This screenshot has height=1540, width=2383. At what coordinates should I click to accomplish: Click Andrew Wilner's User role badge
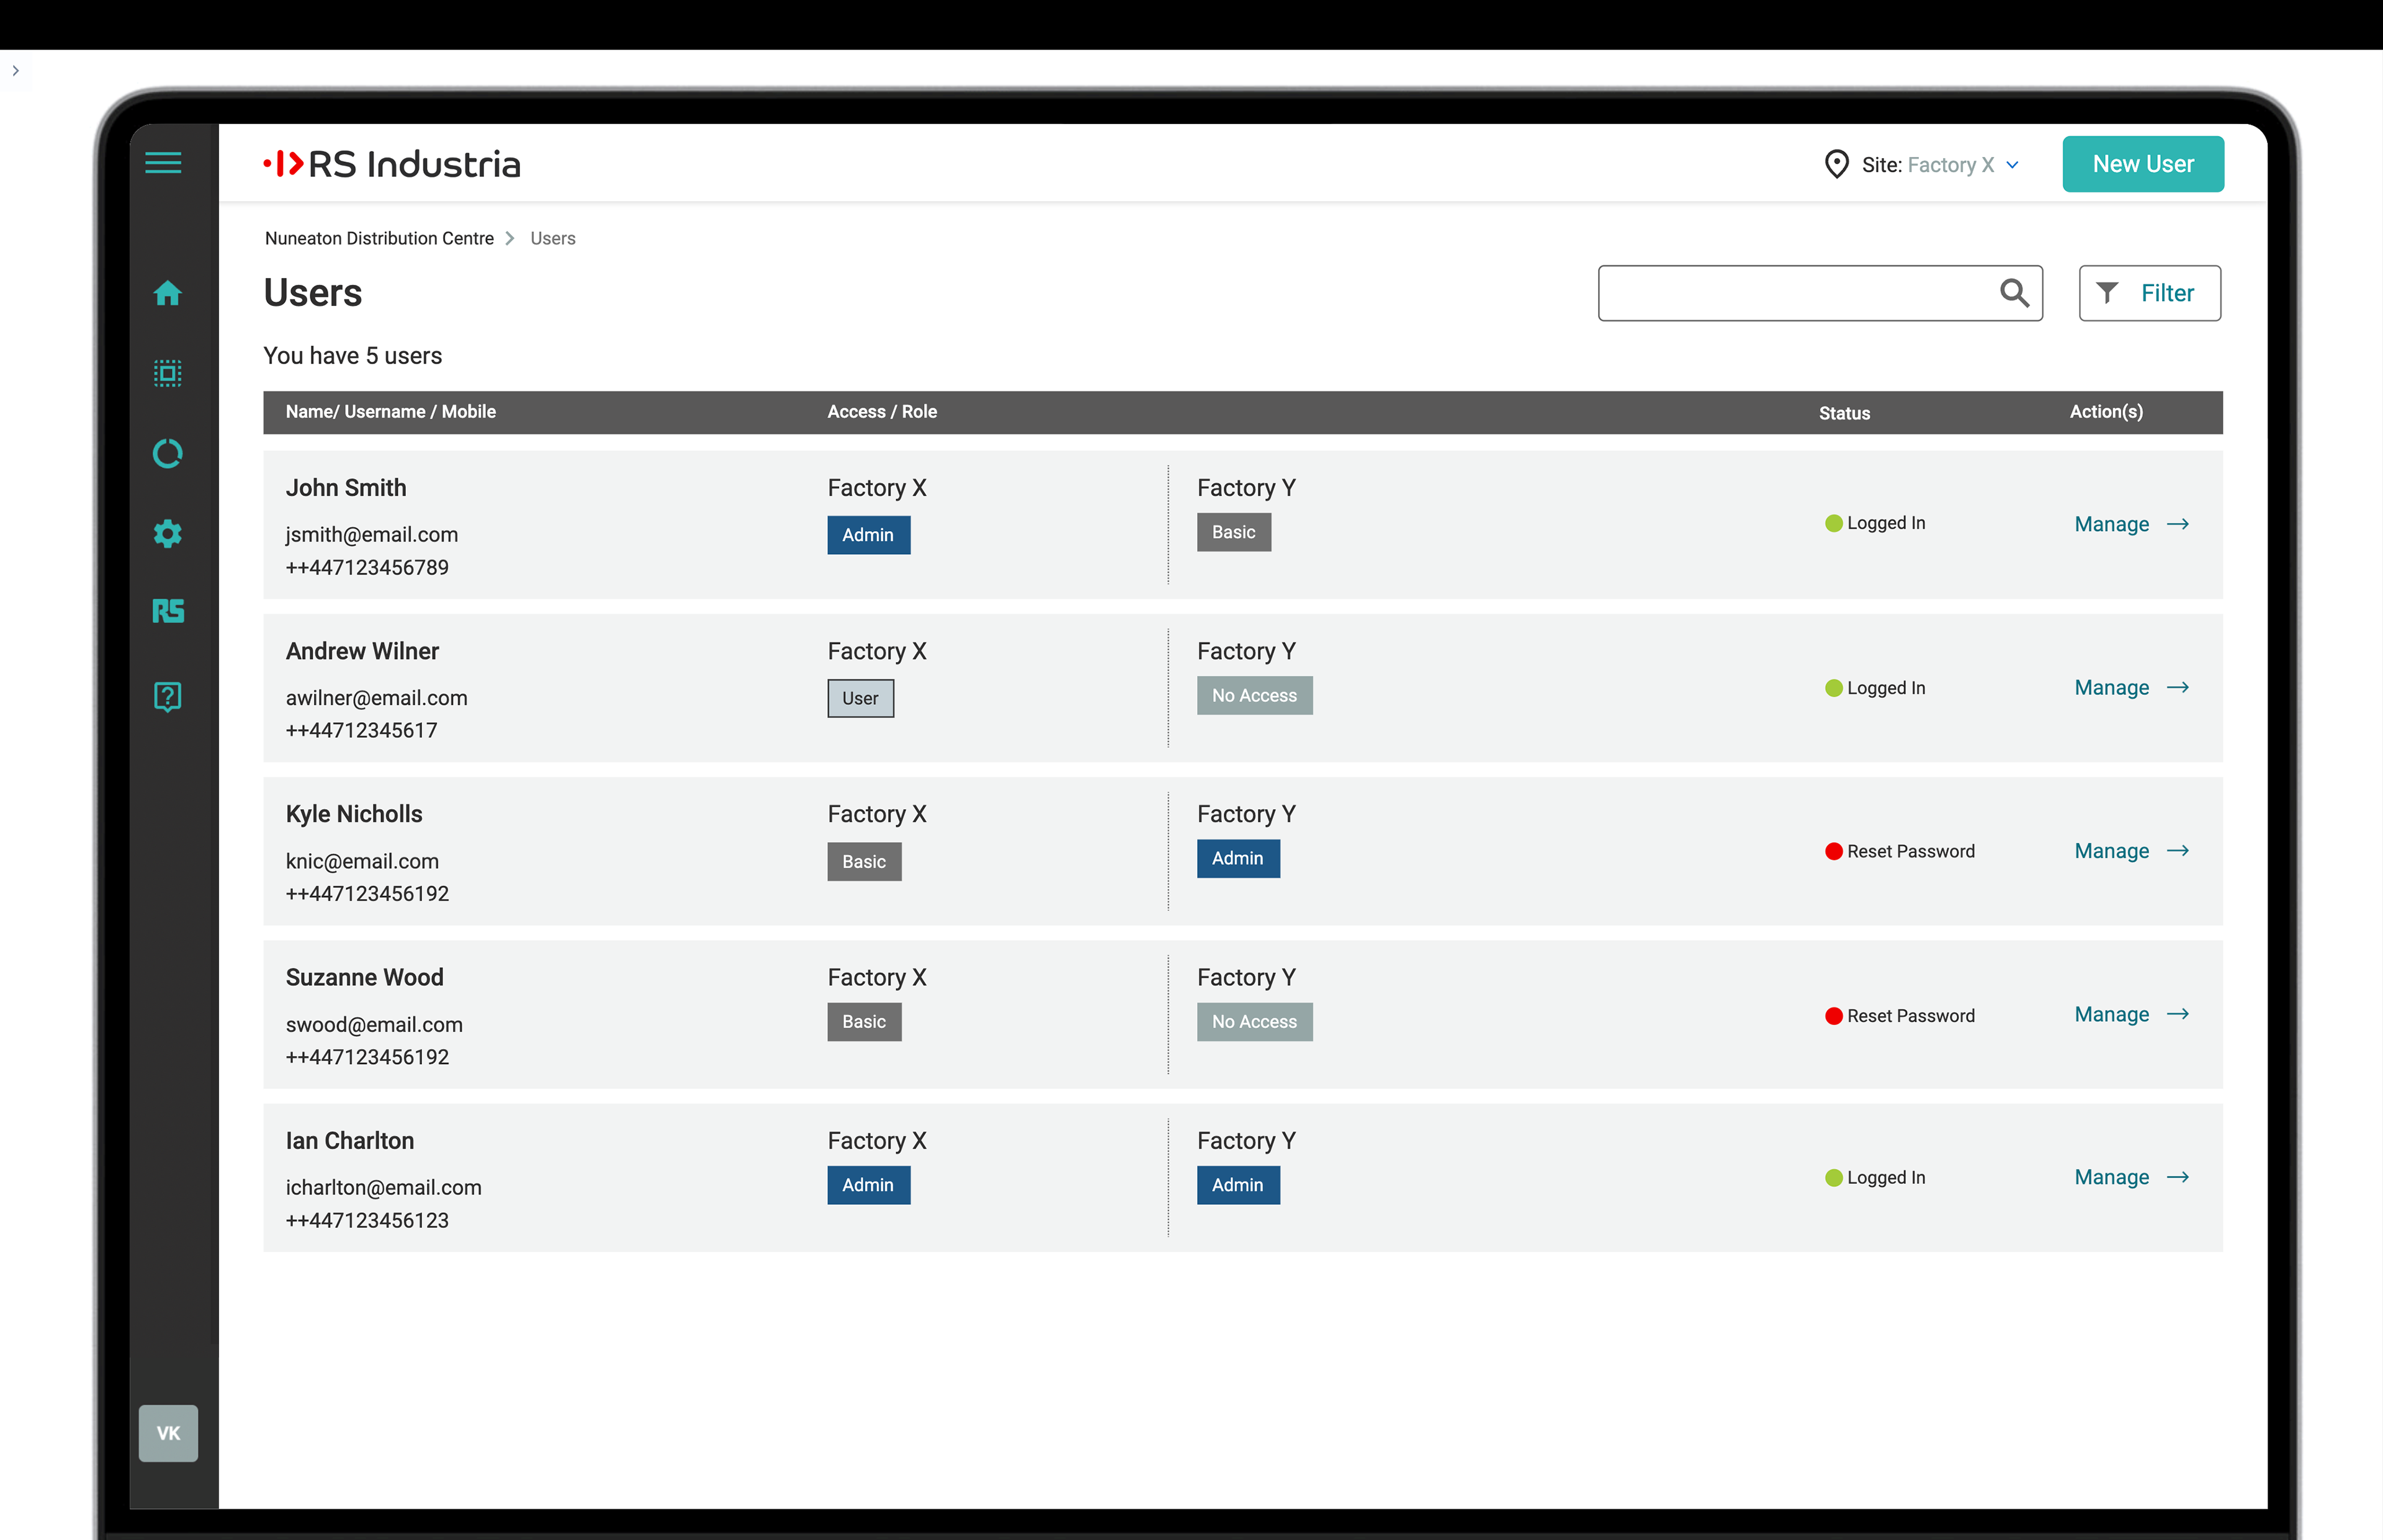pos(860,698)
